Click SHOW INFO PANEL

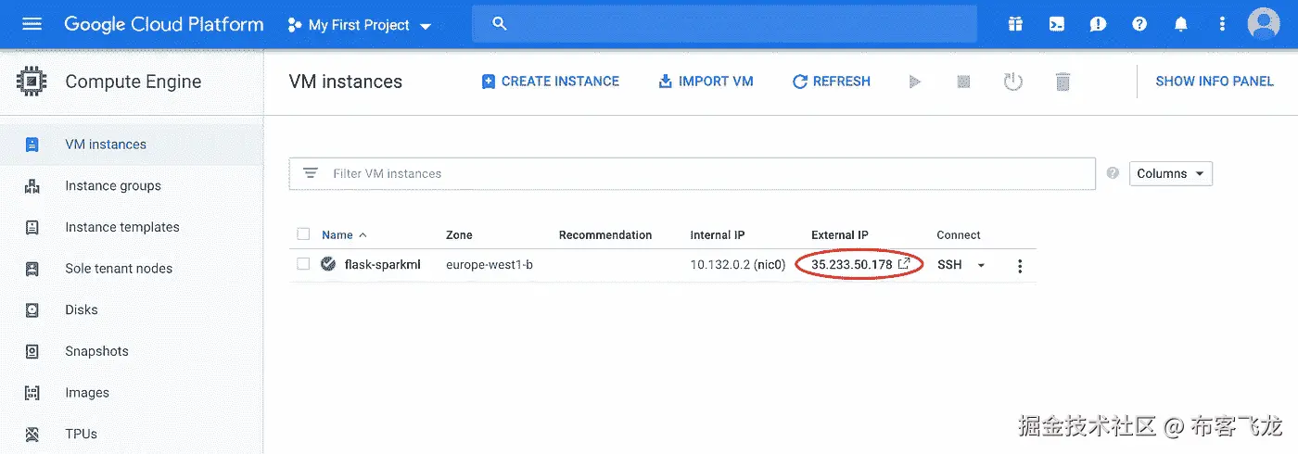pyautogui.click(x=1215, y=82)
